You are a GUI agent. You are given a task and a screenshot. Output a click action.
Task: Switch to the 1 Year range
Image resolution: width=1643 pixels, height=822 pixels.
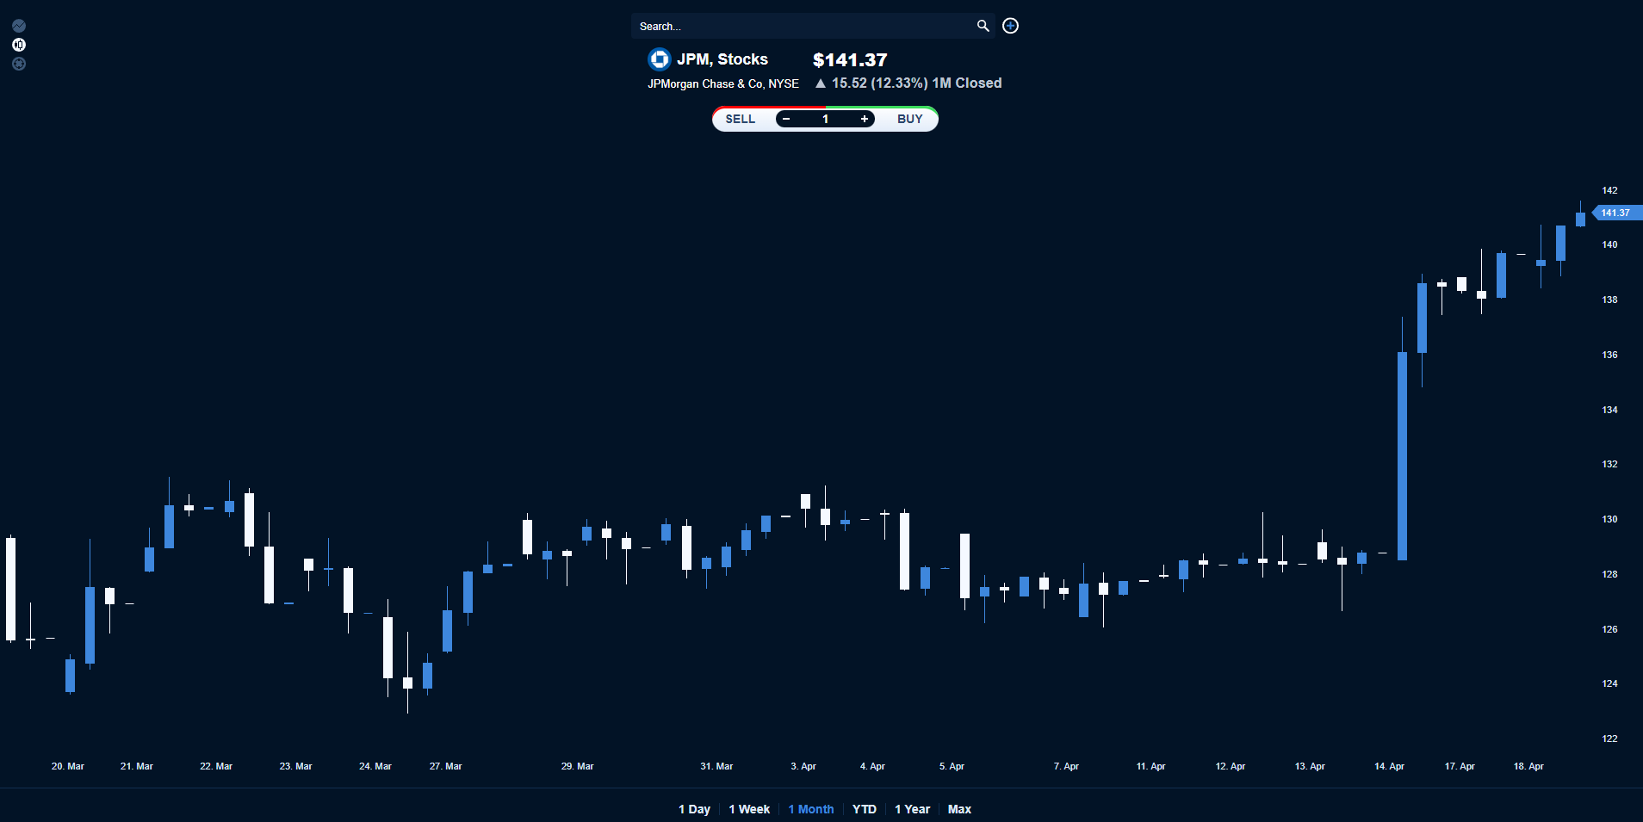912,809
